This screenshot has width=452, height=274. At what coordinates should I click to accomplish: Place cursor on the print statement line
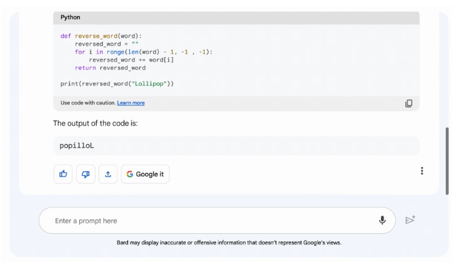coord(117,84)
